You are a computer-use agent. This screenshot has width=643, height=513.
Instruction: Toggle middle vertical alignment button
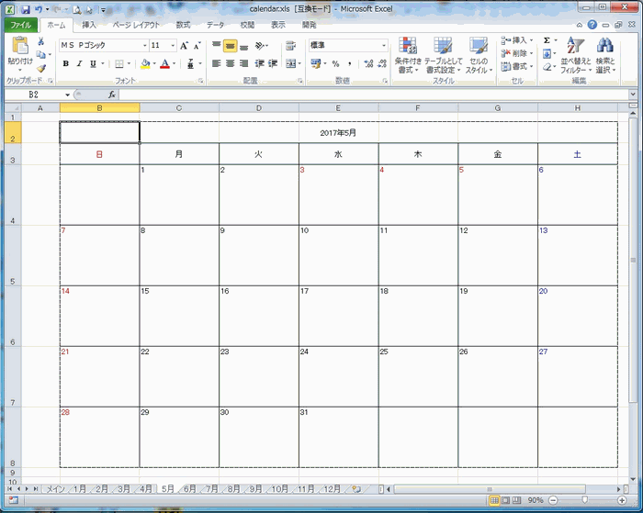pos(230,46)
